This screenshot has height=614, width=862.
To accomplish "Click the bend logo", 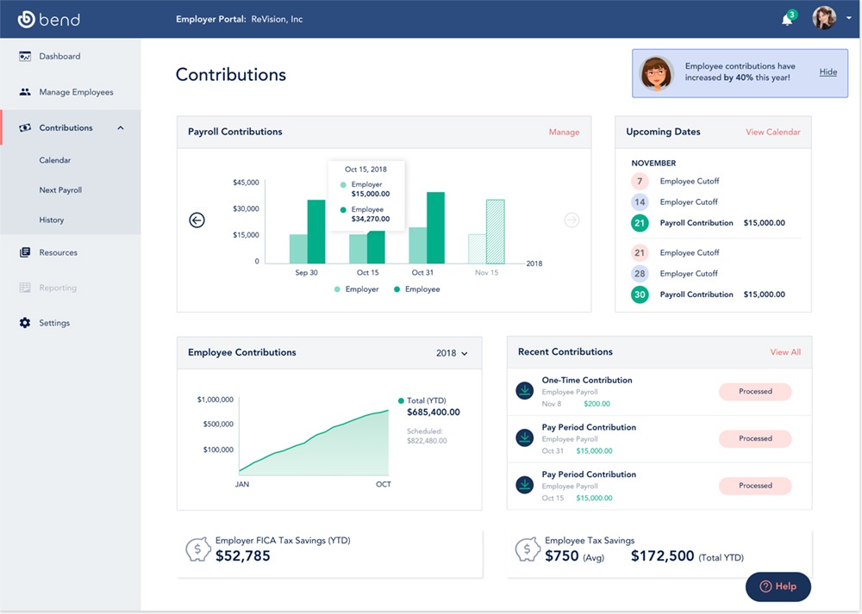I will click(x=48, y=19).
